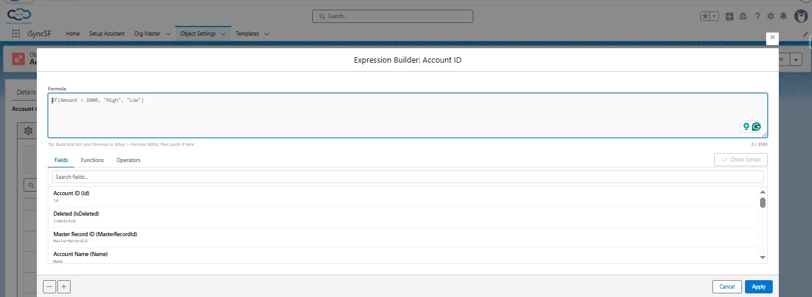This screenshot has height=297, width=812.
Task: Click the fields list scroll-down arrow
Action: [x=763, y=258]
